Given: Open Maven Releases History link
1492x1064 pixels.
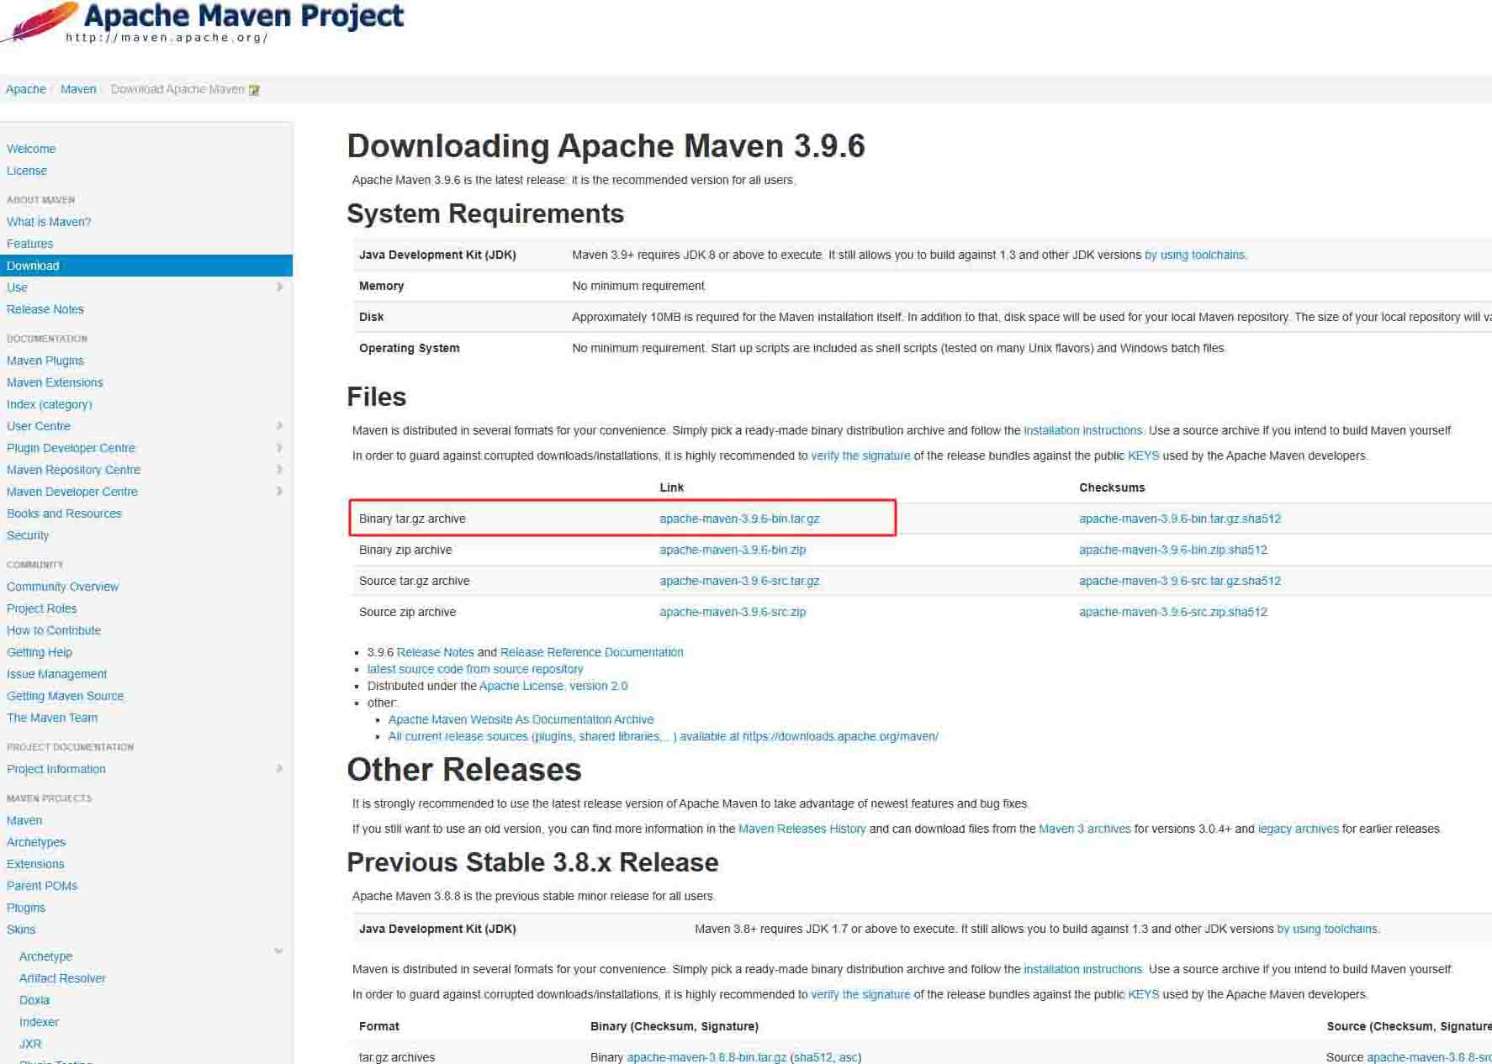Looking at the screenshot, I should click(x=802, y=829).
